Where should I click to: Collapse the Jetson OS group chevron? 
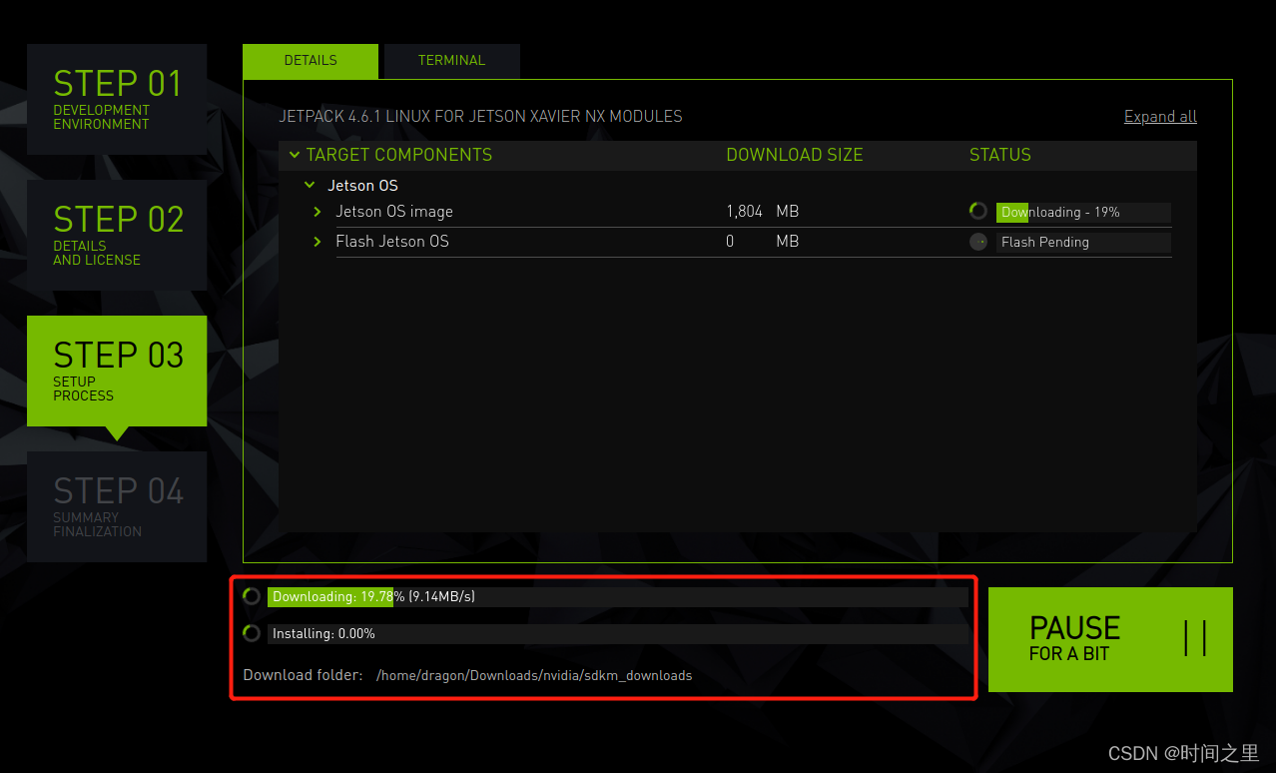pyautogui.click(x=311, y=185)
